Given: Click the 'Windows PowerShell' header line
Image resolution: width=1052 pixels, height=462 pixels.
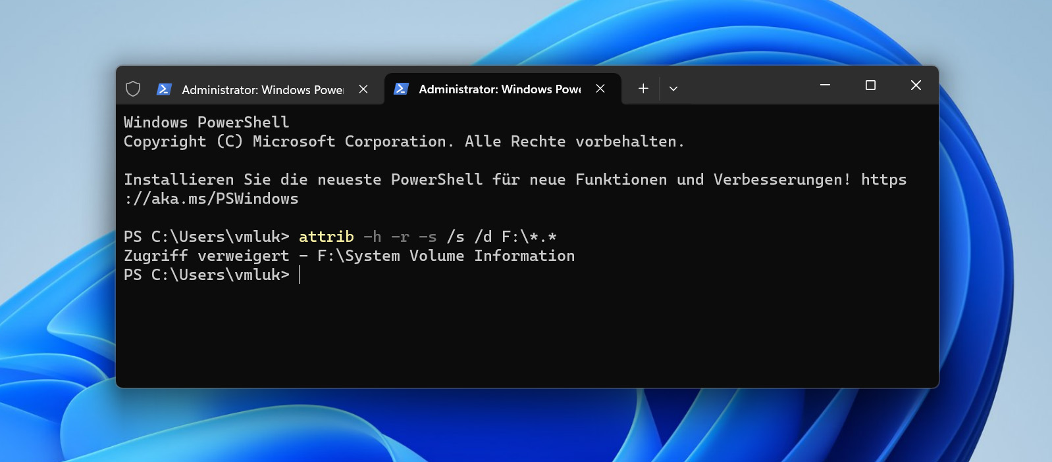Looking at the screenshot, I should click(x=206, y=122).
